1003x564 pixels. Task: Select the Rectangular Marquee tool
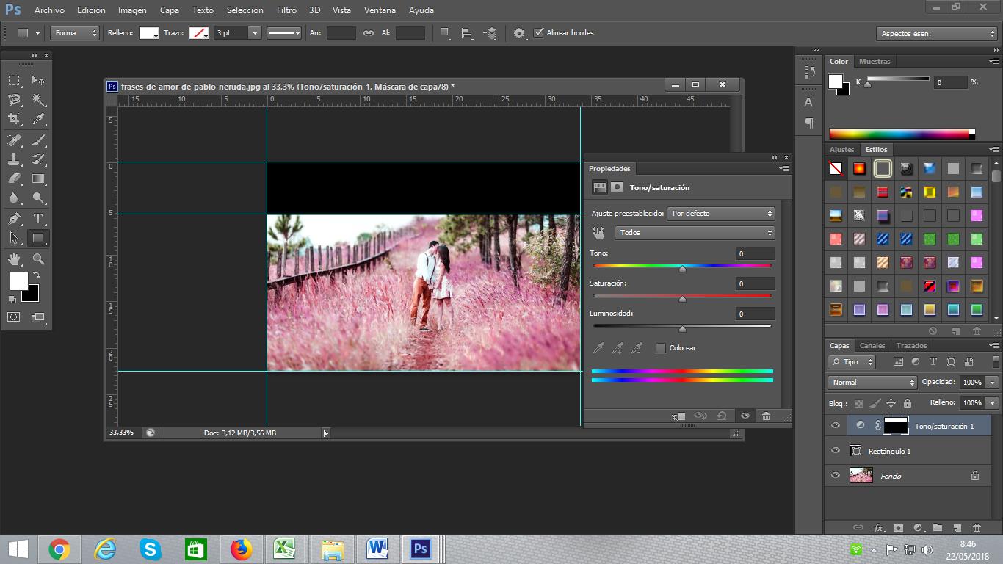[14, 80]
